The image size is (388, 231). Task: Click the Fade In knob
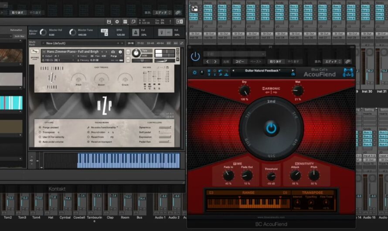pos(228,175)
